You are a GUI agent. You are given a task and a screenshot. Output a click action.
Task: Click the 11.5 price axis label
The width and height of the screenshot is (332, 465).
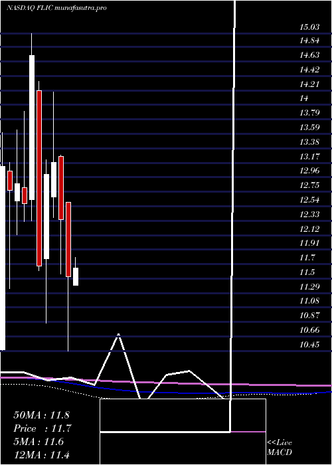tap(307, 272)
